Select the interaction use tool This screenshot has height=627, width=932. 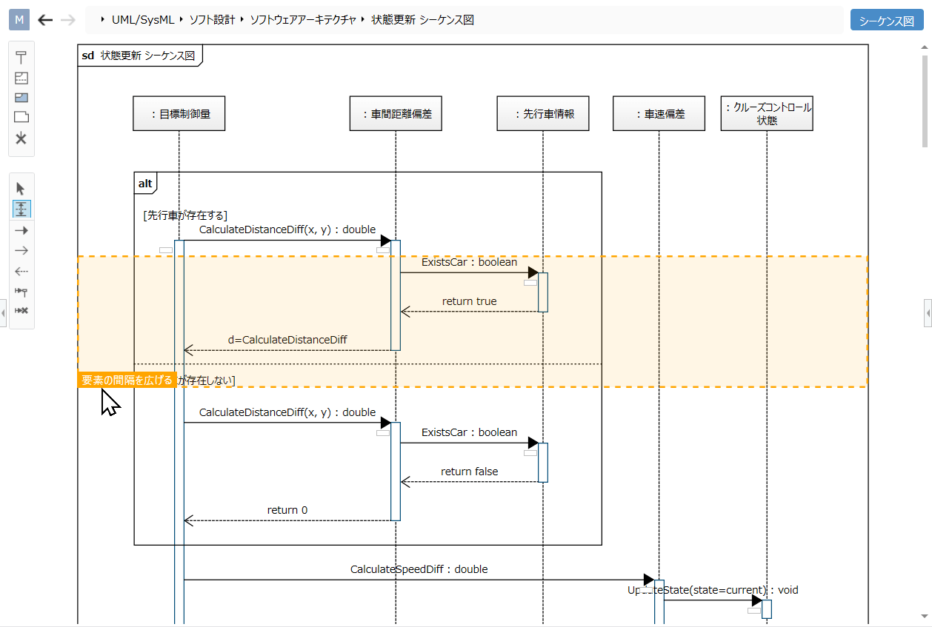click(21, 97)
